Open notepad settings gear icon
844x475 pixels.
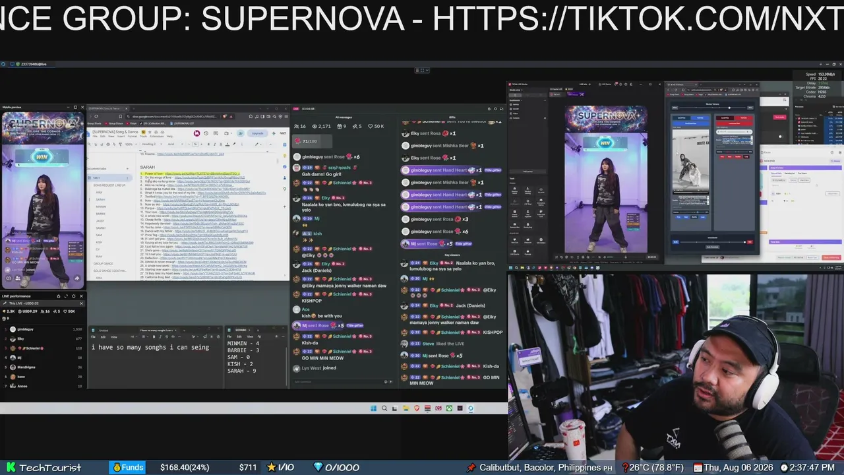218,336
